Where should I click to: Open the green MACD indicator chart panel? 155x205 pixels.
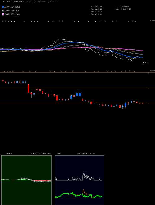26,180
